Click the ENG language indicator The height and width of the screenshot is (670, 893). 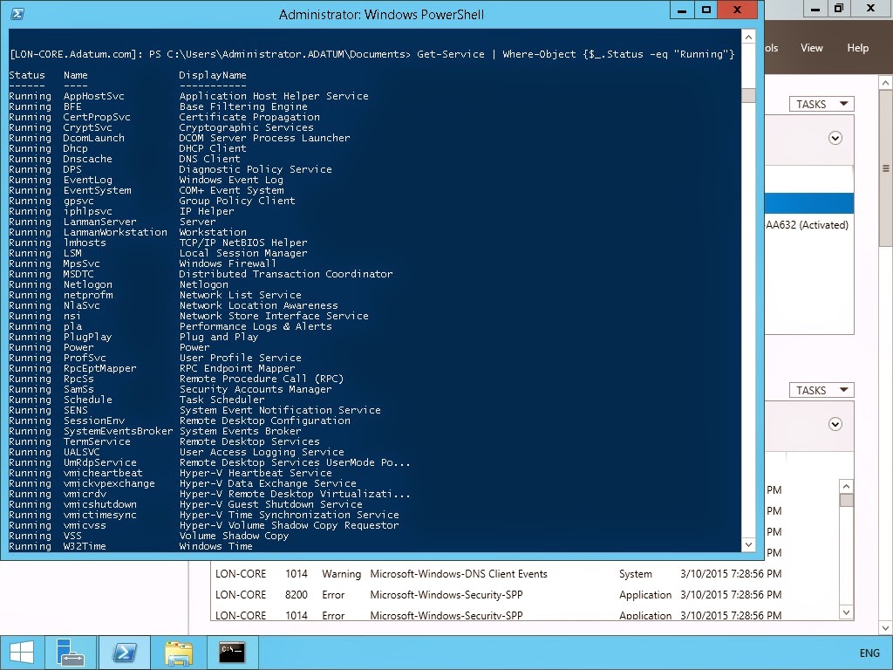point(869,652)
